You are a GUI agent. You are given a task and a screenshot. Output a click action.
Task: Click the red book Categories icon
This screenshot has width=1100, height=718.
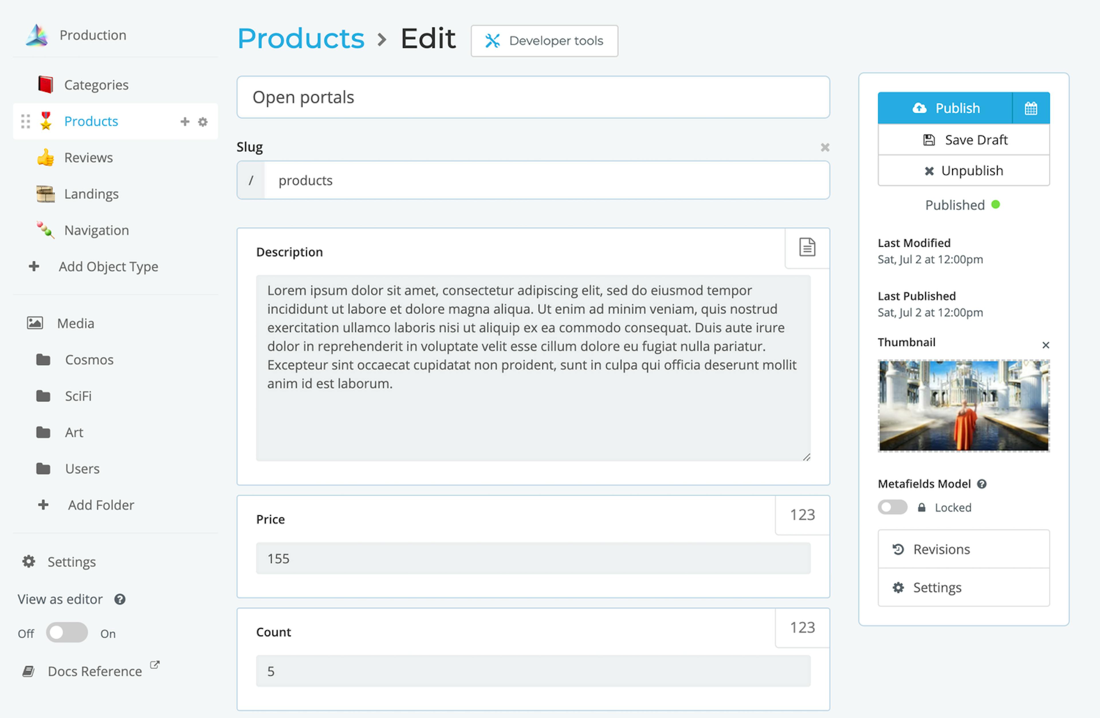point(45,85)
